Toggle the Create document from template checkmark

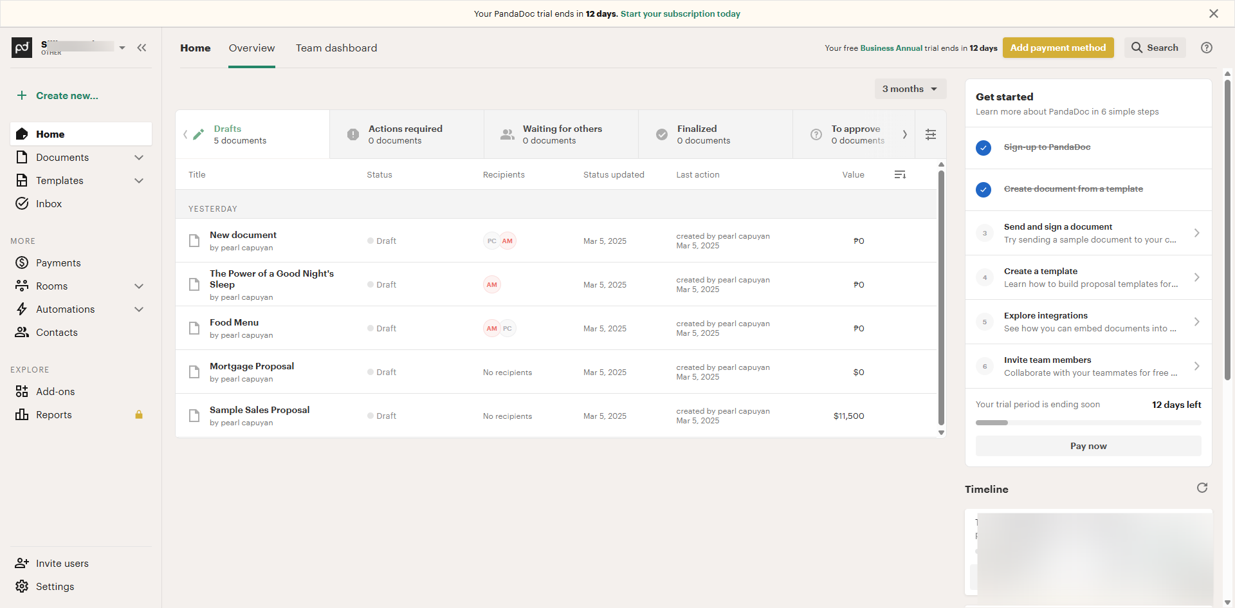tap(983, 190)
